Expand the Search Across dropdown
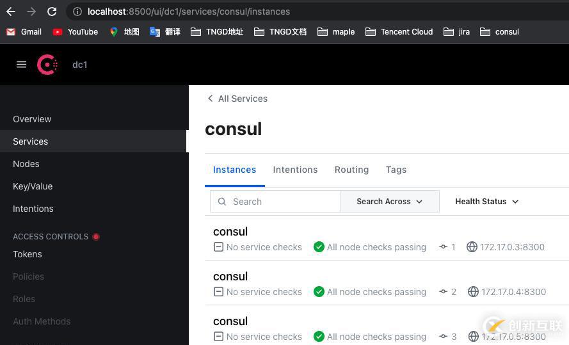The image size is (569, 345). tap(390, 202)
